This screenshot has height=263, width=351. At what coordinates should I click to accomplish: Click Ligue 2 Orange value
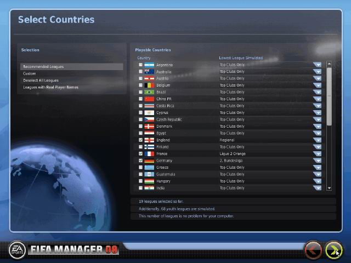click(233, 153)
